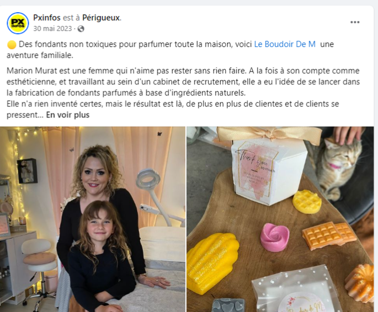378x312 pixels.
Task: Click the pink rose-shaped wax melt
Action: (x=275, y=236)
